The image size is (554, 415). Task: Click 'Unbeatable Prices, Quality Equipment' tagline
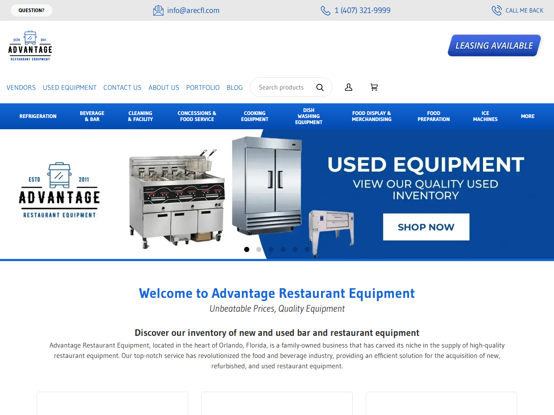(x=277, y=309)
